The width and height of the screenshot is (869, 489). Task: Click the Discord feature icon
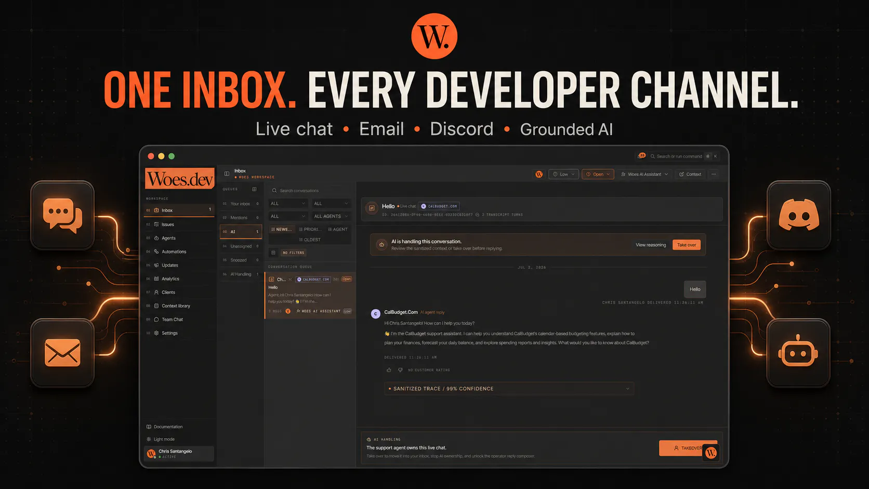(799, 215)
